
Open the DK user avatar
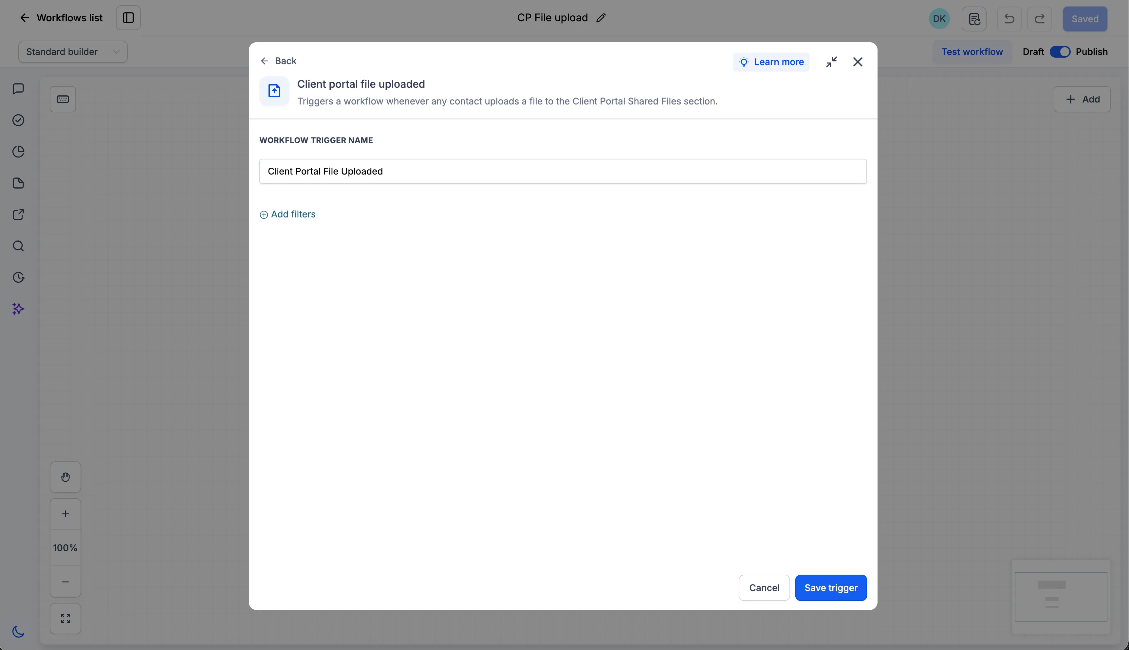click(939, 19)
